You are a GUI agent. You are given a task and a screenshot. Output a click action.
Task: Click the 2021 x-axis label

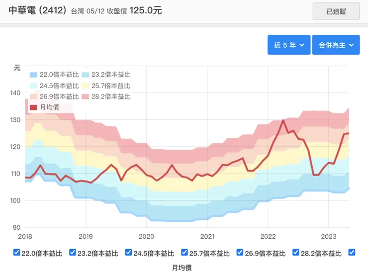[x=207, y=236]
